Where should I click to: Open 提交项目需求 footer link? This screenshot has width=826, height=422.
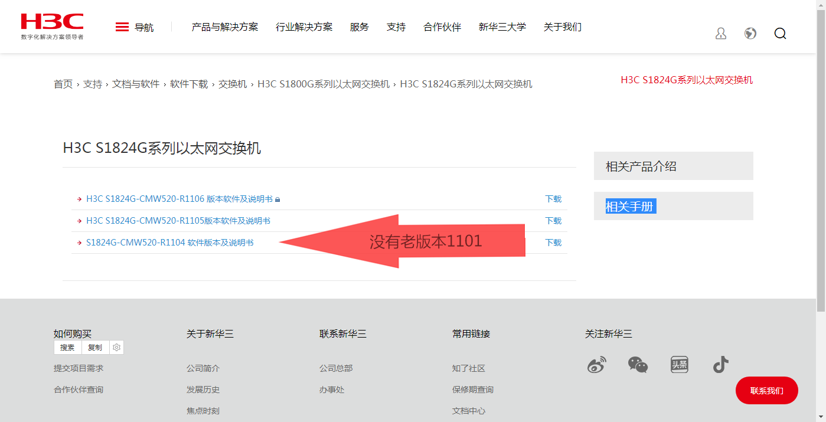click(79, 368)
